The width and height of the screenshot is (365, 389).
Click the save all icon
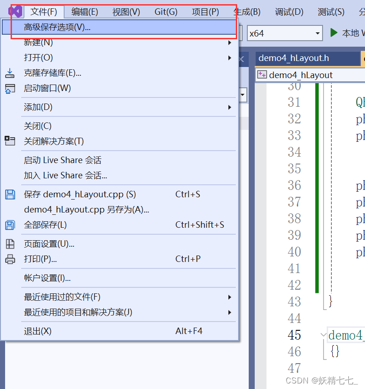[x=10, y=225]
